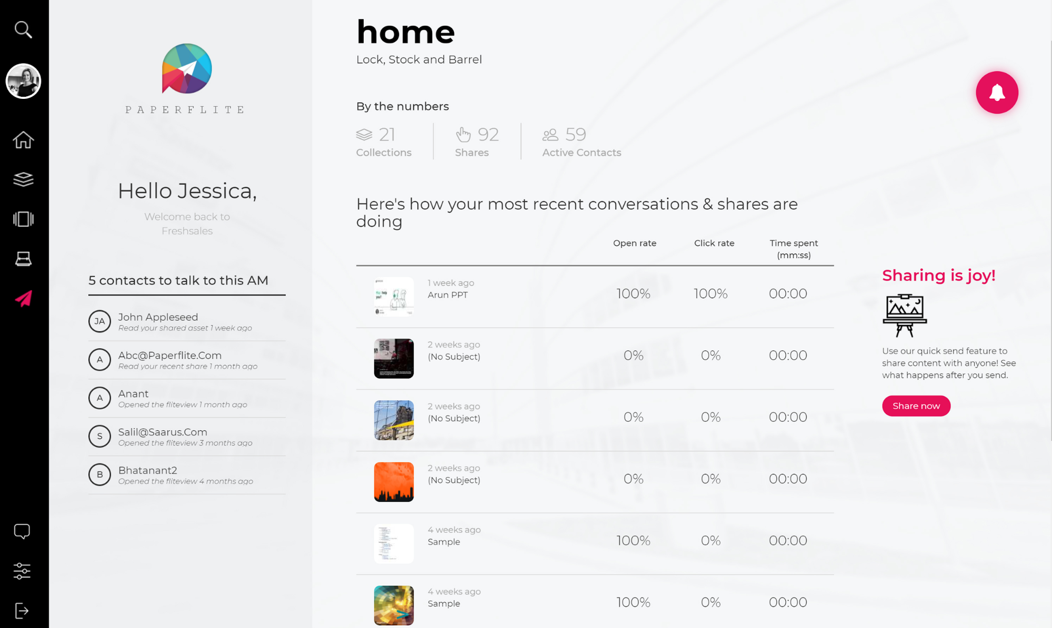View the 92 Shares stat

[x=477, y=141]
